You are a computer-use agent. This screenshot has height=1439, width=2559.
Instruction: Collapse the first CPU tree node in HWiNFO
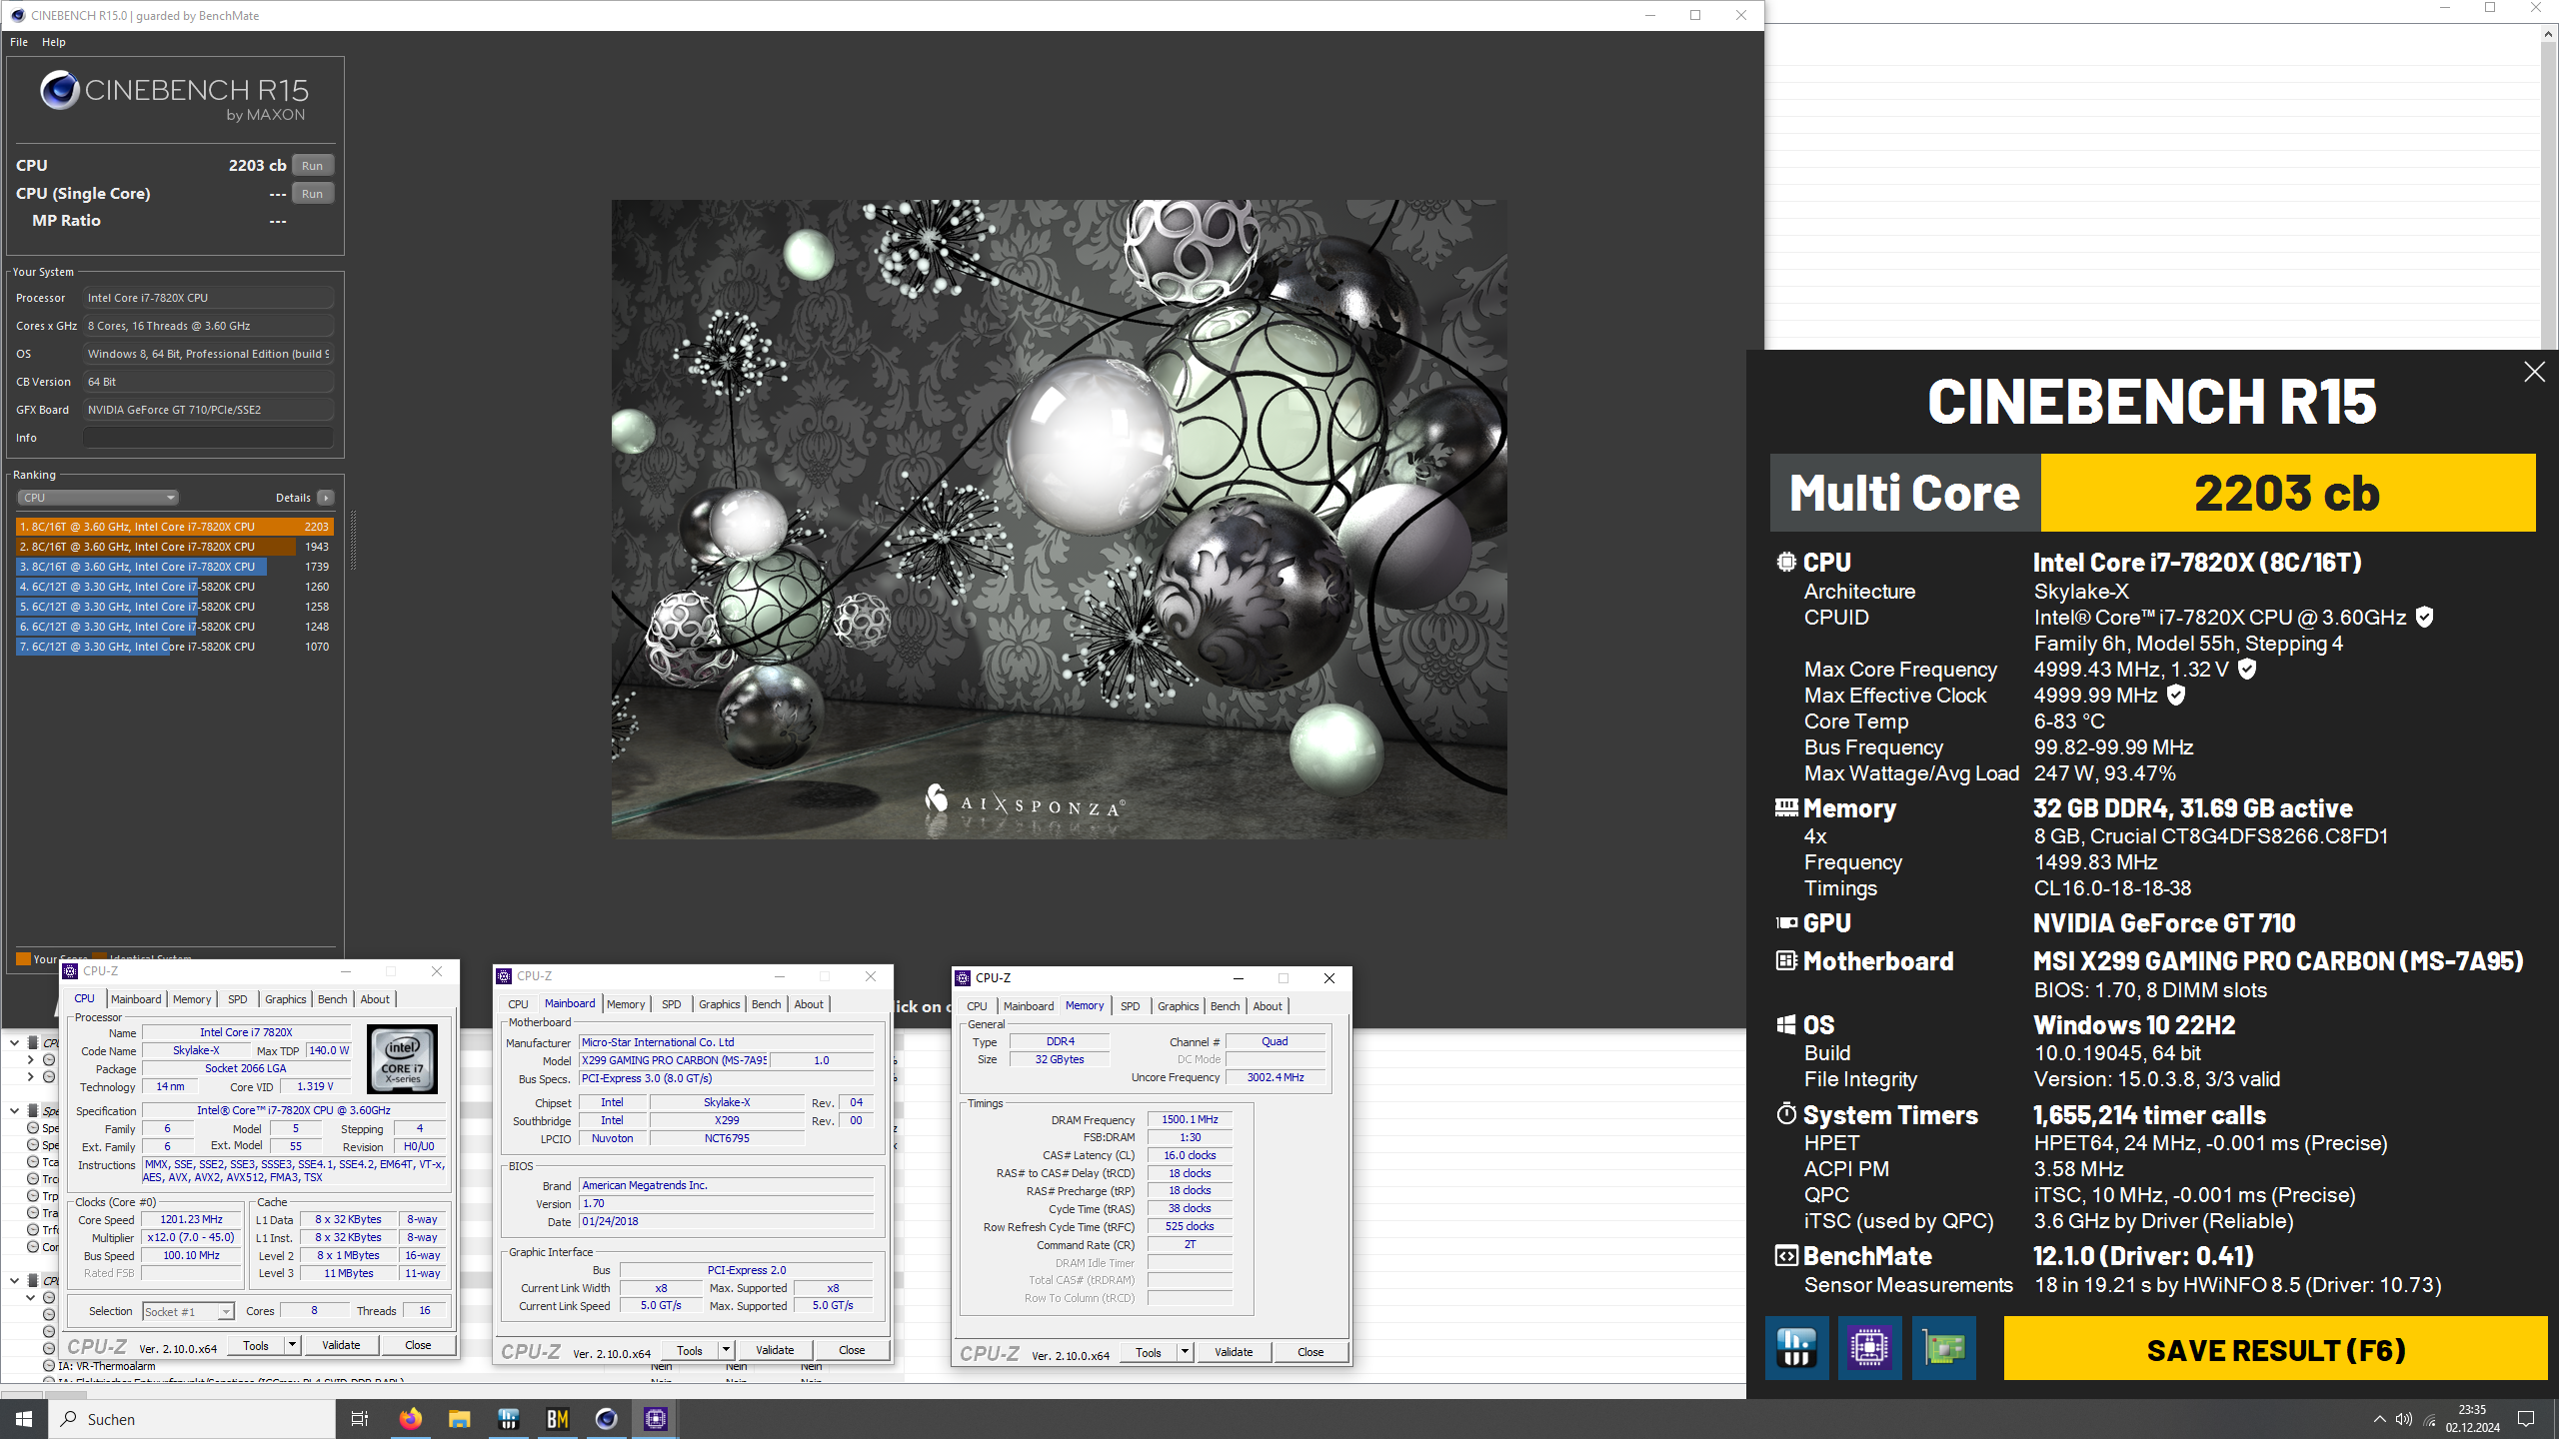[14, 1042]
